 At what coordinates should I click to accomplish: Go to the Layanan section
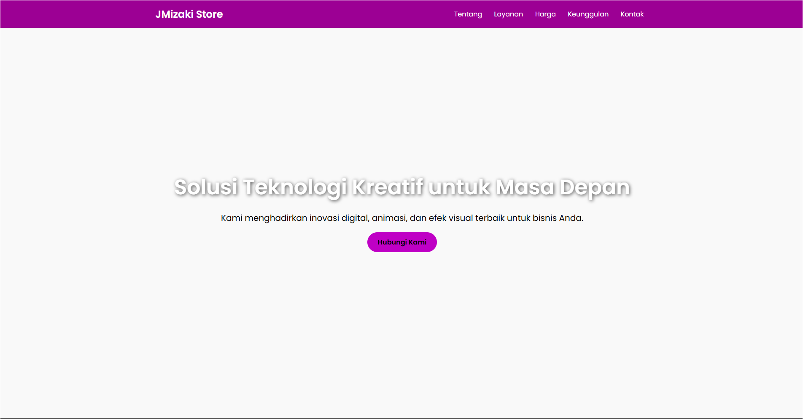click(508, 14)
